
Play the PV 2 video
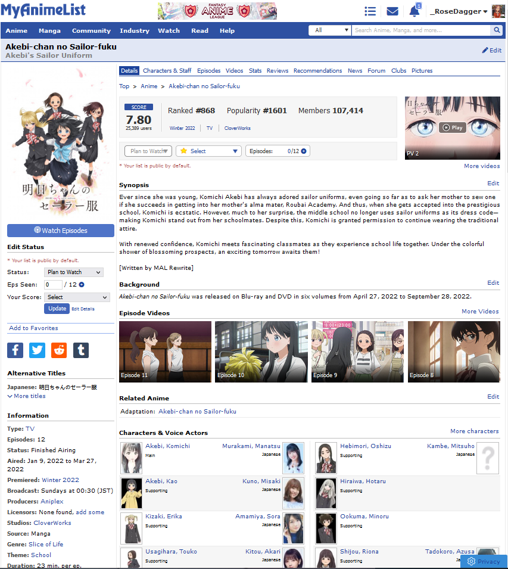click(x=453, y=128)
